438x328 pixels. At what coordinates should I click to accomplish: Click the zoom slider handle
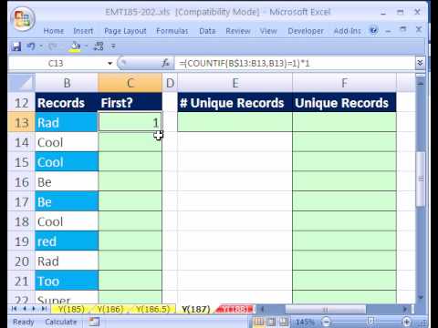(x=370, y=322)
